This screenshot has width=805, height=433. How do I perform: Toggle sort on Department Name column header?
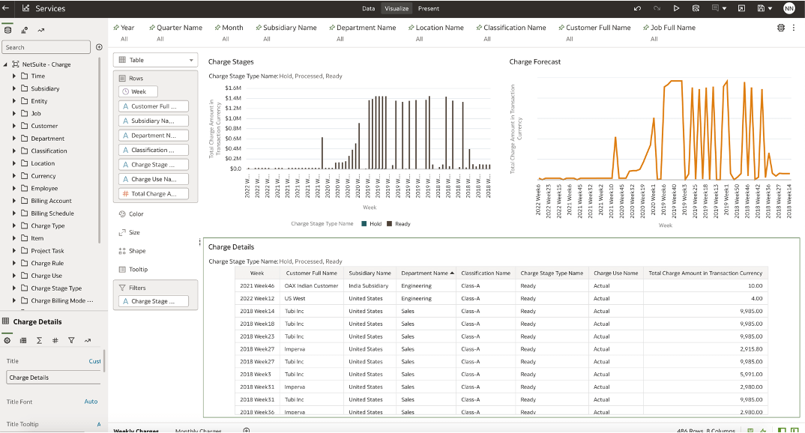point(424,273)
